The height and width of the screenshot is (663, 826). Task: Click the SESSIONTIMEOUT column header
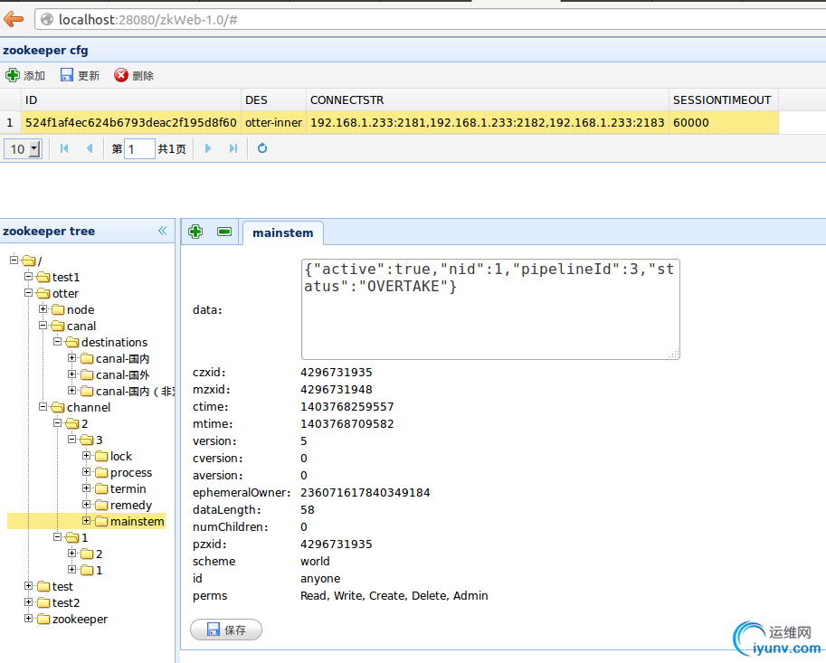coord(723,100)
